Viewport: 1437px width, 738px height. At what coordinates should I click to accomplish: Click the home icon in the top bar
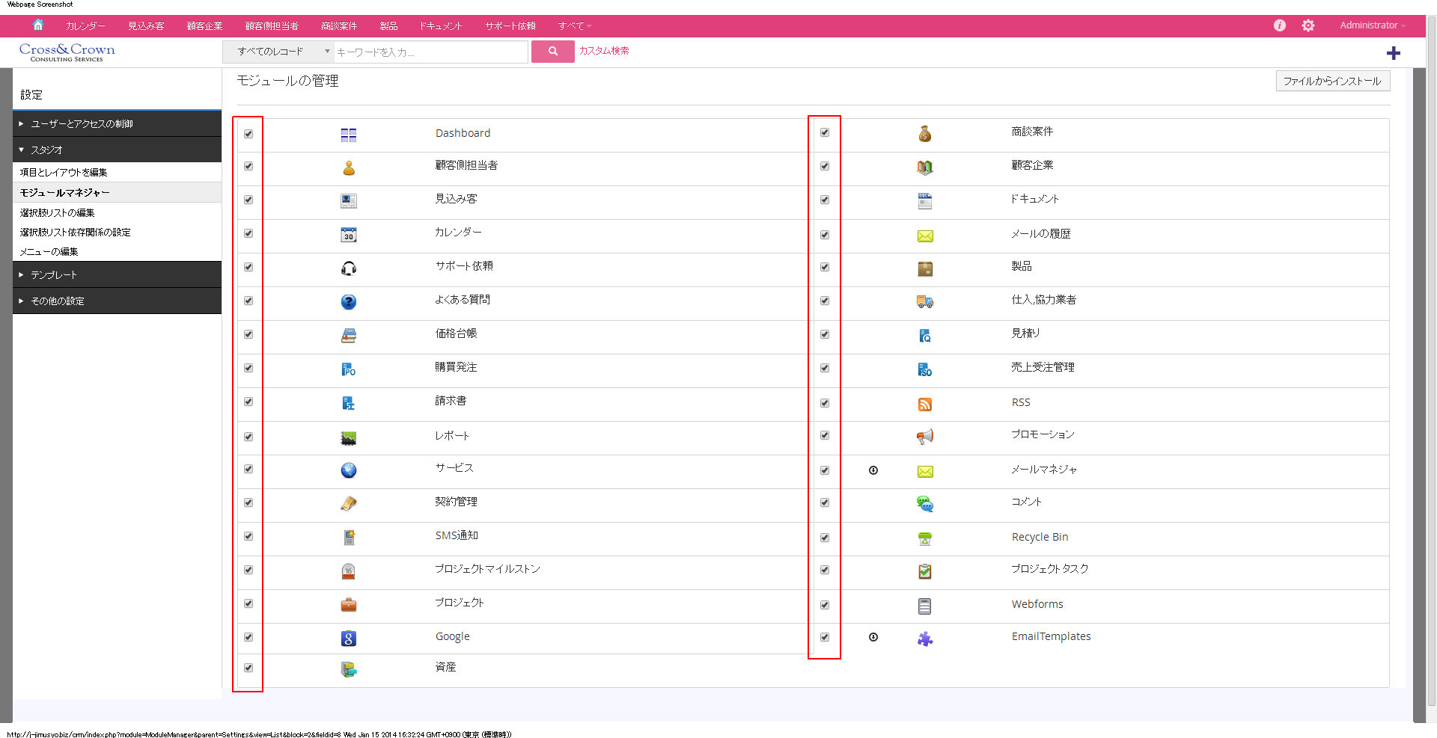tap(38, 25)
